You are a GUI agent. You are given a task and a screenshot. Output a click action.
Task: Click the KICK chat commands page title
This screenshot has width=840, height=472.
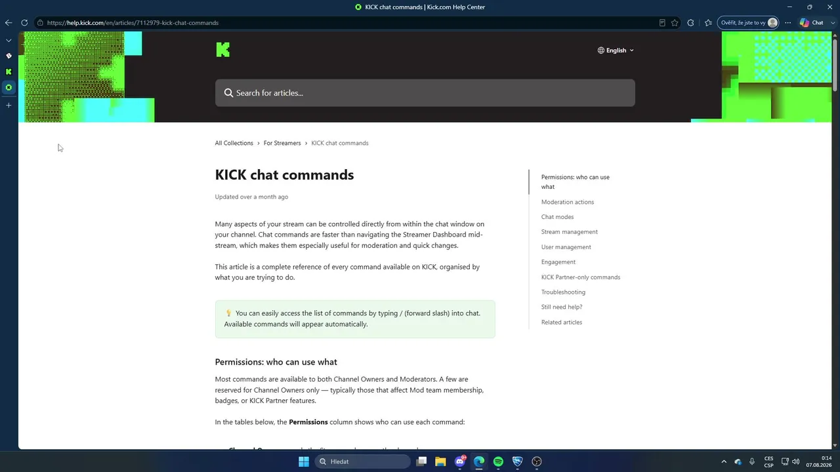click(x=284, y=175)
